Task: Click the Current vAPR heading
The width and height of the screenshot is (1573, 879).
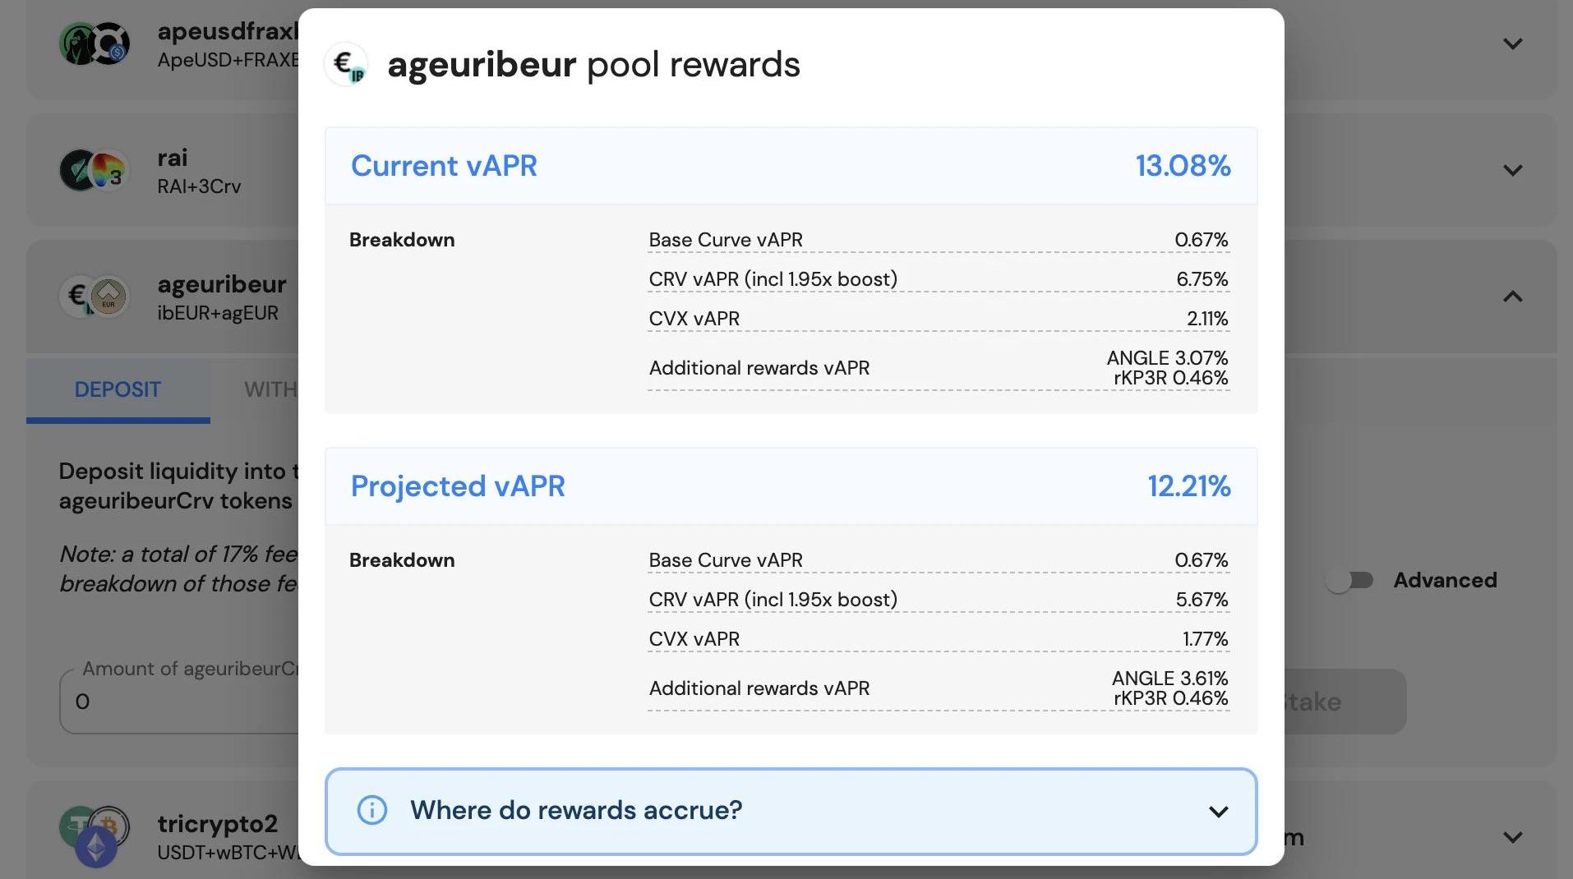Action: 444,166
